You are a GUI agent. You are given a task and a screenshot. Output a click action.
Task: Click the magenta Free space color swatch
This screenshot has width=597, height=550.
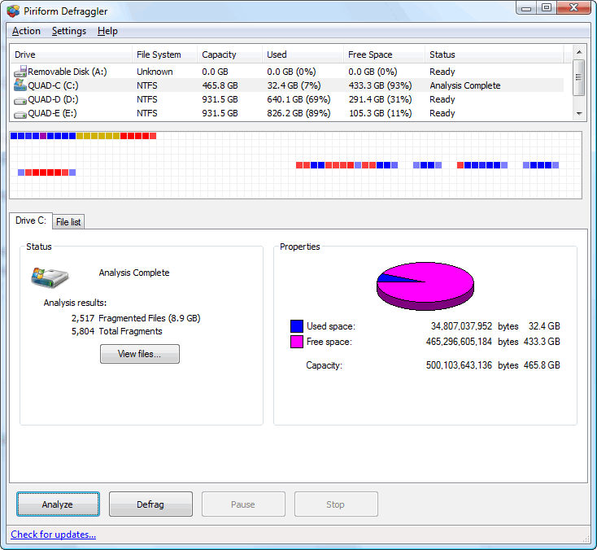point(297,341)
